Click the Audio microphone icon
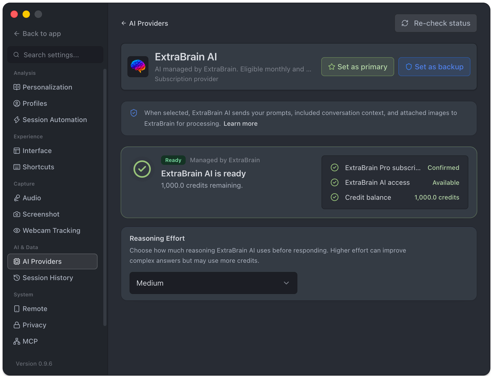The image size is (493, 378). pos(17,198)
